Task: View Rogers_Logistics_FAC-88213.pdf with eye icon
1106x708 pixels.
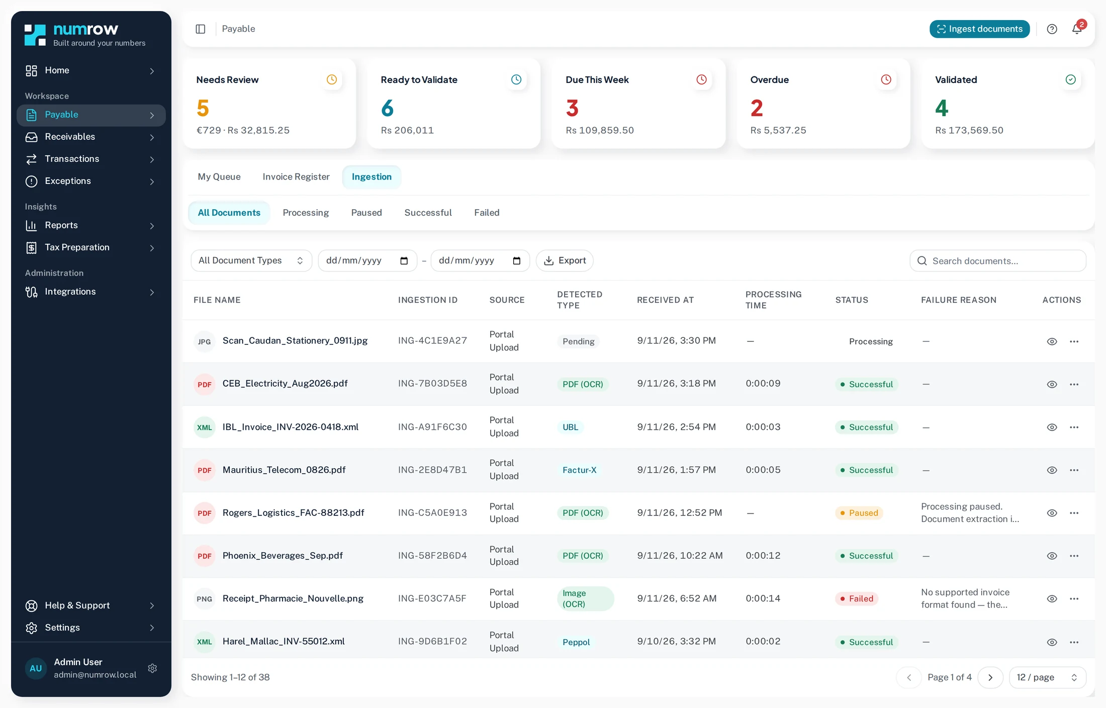Action: click(x=1052, y=513)
